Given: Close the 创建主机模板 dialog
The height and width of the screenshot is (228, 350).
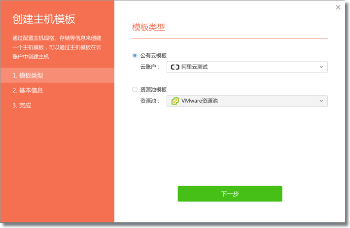Looking at the screenshot, I should (x=338, y=7).
